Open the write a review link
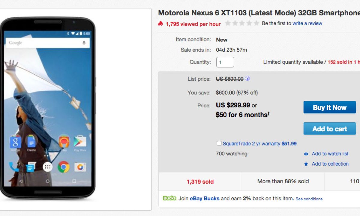360x216 pixels. pos(307,23)
